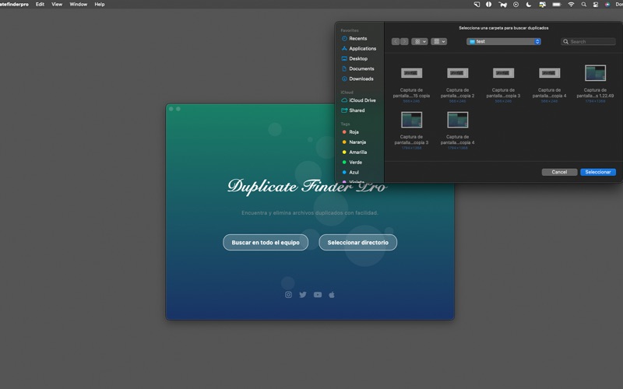Open Control Center in the menu bar
This screenshot has height=389, width=623.
click(596, 5)
